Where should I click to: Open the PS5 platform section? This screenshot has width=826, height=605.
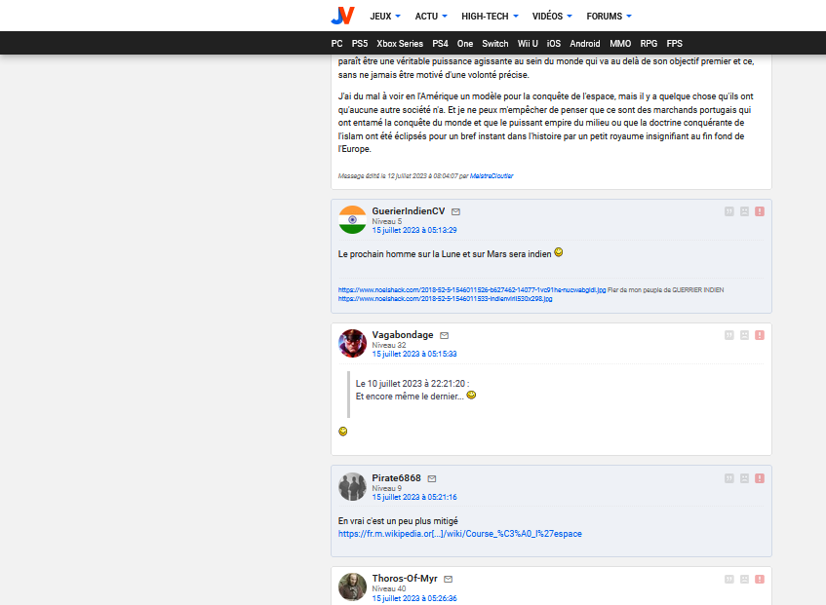360,44
